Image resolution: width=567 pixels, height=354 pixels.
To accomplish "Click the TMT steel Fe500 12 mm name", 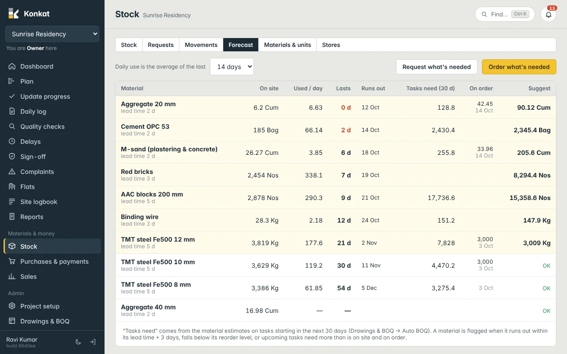I will [158, 239].
